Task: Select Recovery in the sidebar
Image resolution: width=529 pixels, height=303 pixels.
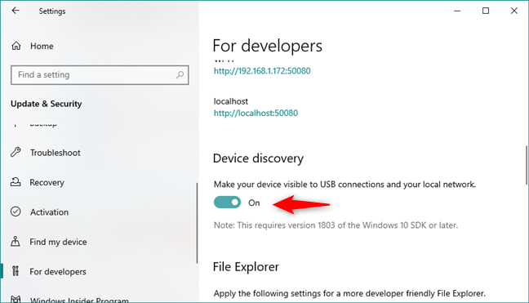Action: coord(47,183)
